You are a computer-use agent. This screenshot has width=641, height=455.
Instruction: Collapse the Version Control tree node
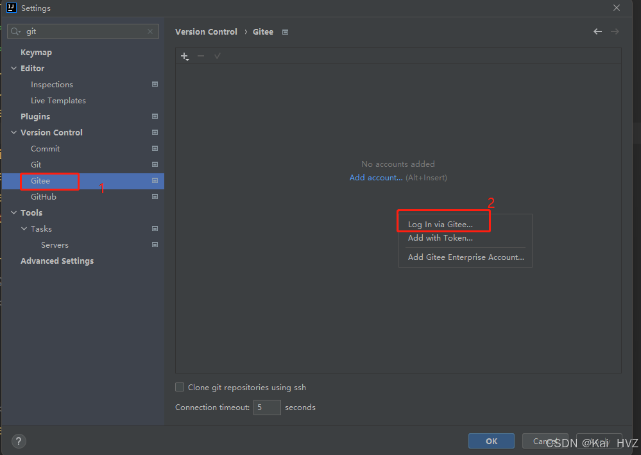pos(14,132)
